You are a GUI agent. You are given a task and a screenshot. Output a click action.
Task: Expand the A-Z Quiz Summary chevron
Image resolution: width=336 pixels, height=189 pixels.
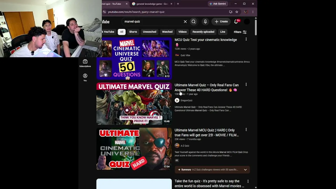tap(245, 170)
